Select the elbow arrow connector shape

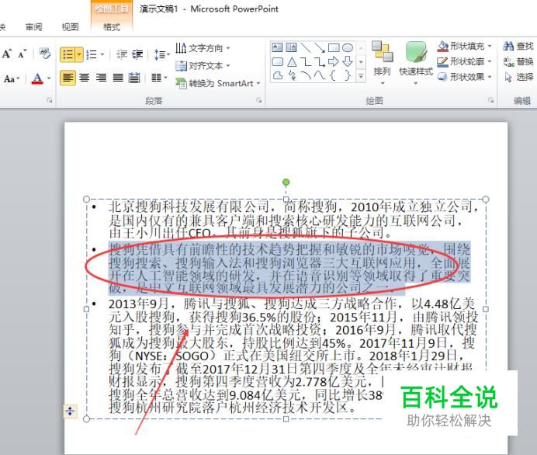pyautogui.click(x=320, y=61)
